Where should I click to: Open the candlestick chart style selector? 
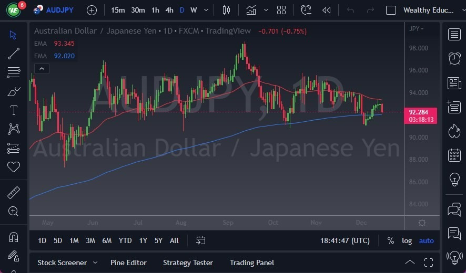coord(227,10)
